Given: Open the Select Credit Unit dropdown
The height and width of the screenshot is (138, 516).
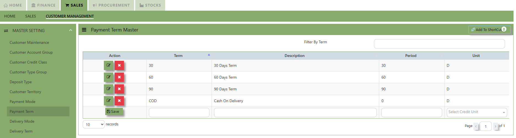Looking at the screenshot, I should pos(477,112).
